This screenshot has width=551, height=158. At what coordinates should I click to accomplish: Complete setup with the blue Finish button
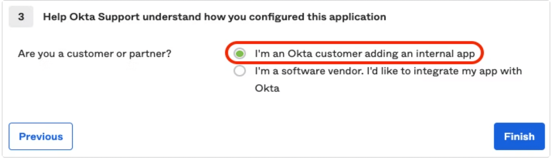(519, 136)
